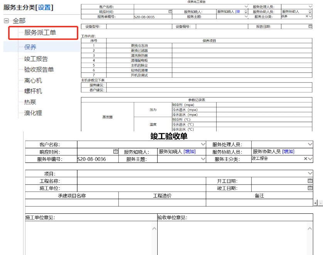Click 增加 link next to 服务协助人员

point(288,152)
